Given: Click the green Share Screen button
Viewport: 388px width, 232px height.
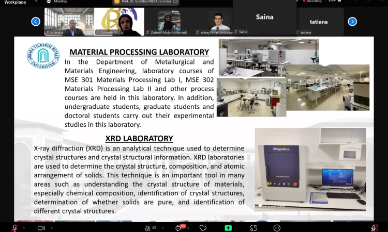Looking at the screenshot, I should (228, 228).
